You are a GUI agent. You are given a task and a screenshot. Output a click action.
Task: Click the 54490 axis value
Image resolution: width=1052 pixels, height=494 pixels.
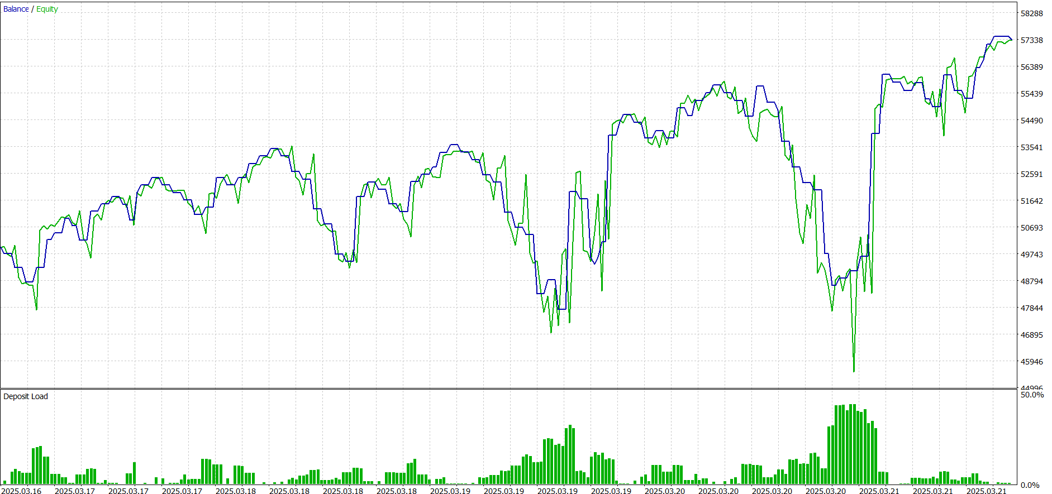pos(1031,121)
